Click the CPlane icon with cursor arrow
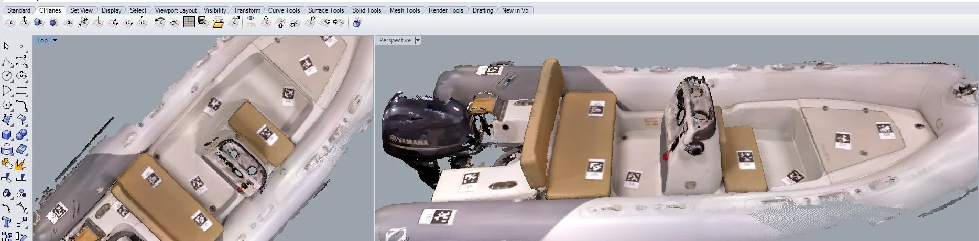This screenshot has height=241, width=979. click(175, 22)
